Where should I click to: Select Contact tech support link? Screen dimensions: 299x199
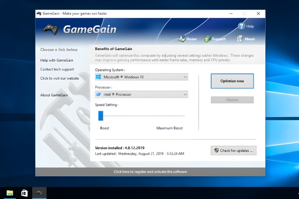click(57, 69)
